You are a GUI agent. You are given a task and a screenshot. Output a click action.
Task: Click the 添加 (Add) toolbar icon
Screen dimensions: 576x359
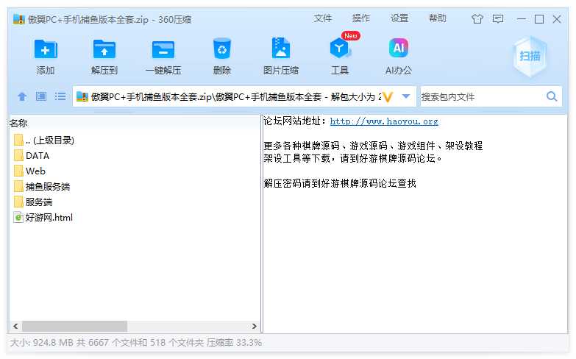click(46, 49)
